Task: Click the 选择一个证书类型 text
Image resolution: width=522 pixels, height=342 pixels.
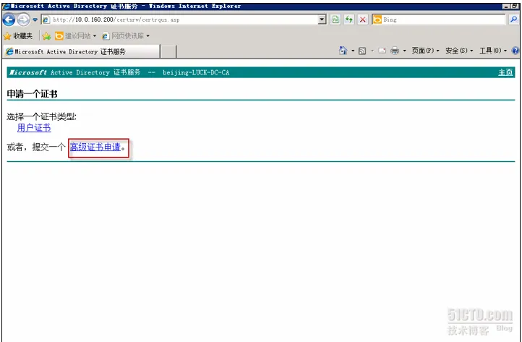Action: (x=42, y=116)
